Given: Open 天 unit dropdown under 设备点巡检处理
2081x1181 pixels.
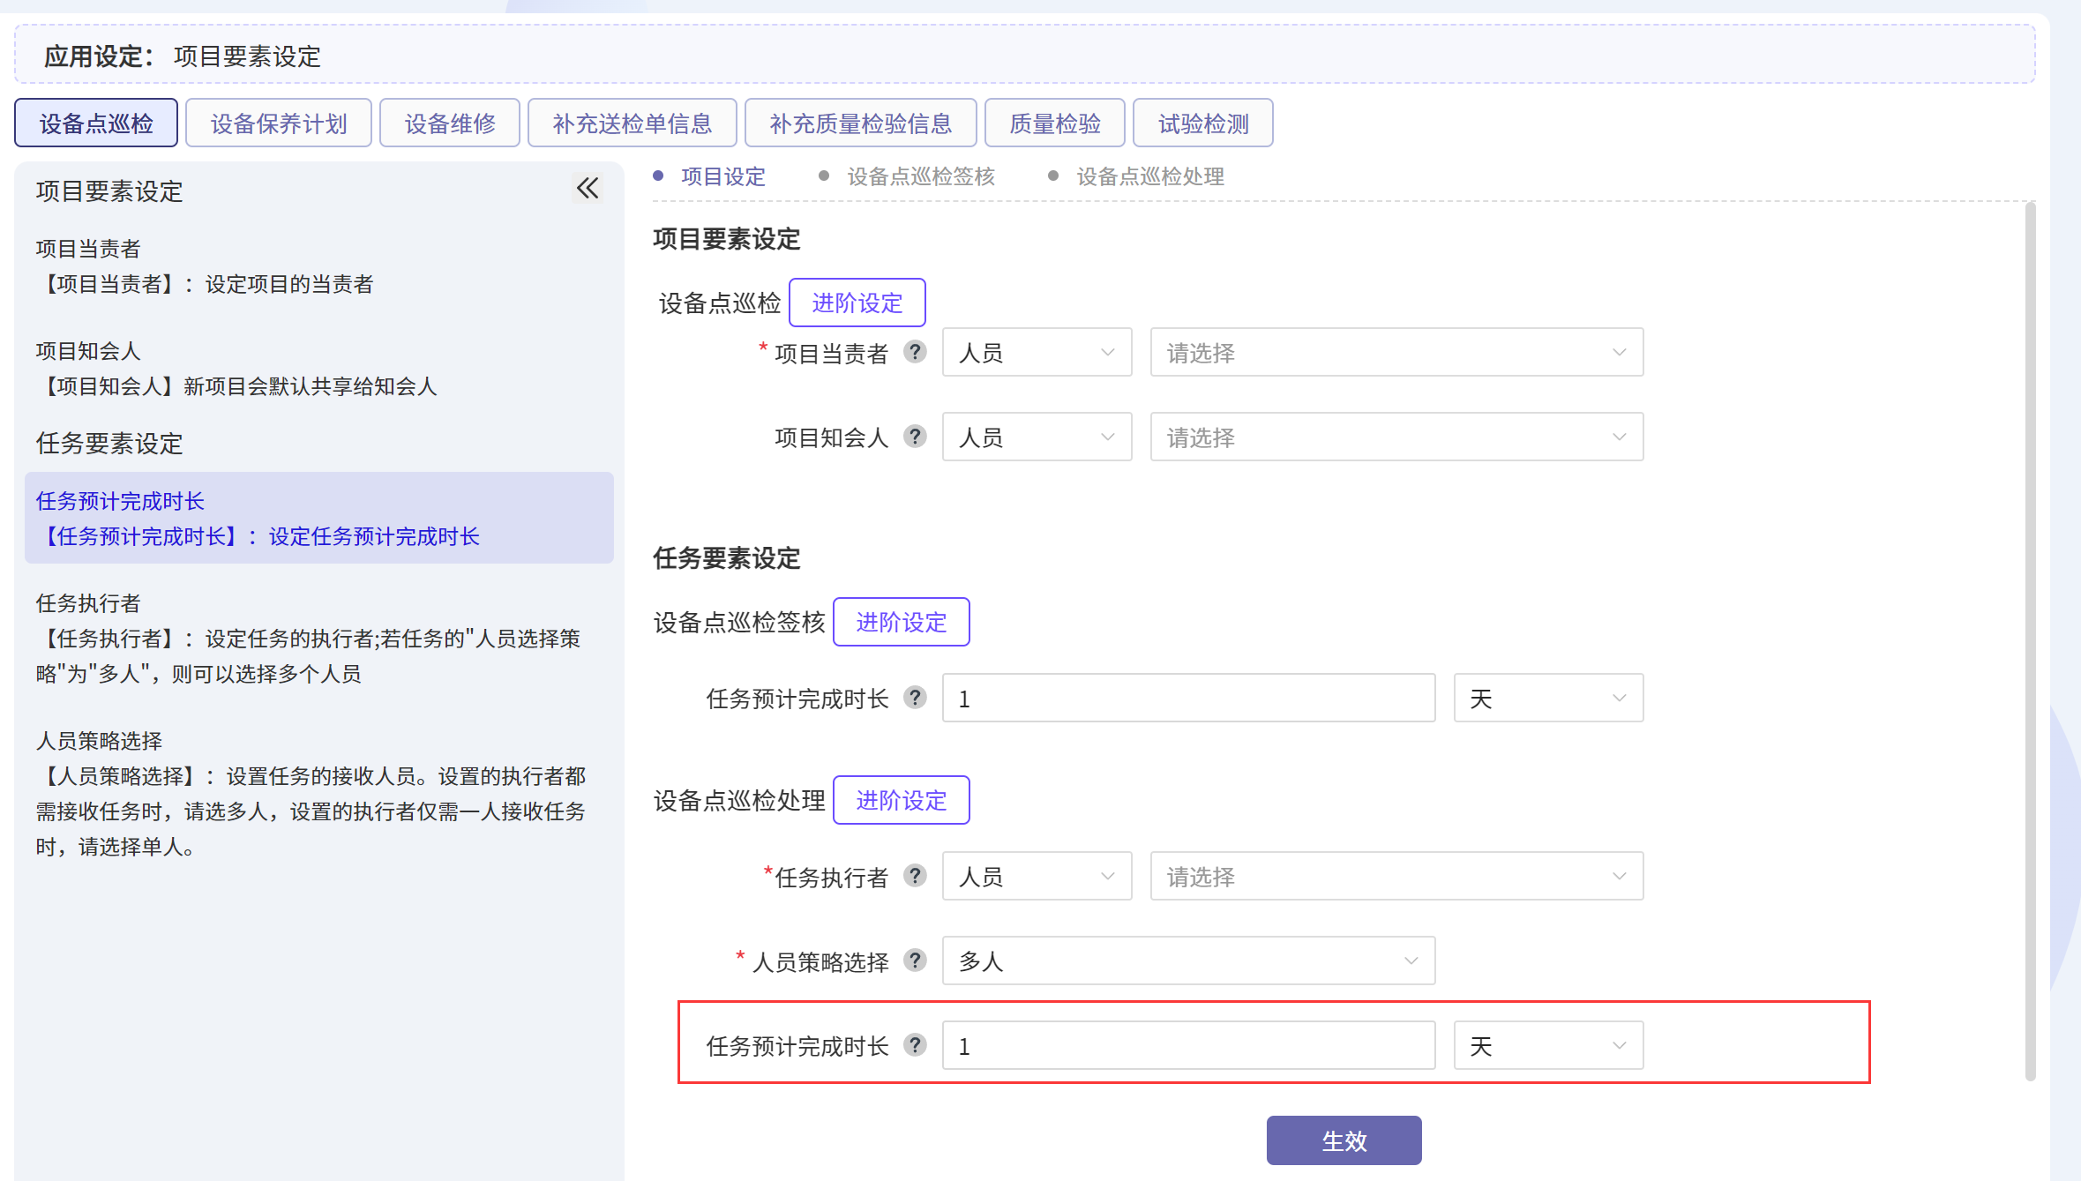Looking at the screenshot, I should tap(1548, 1045).
